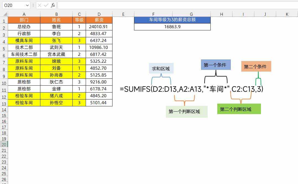Click the Enter checkmark icon in formula bar
The image size is (298, 184).
[x=46, y=5]
